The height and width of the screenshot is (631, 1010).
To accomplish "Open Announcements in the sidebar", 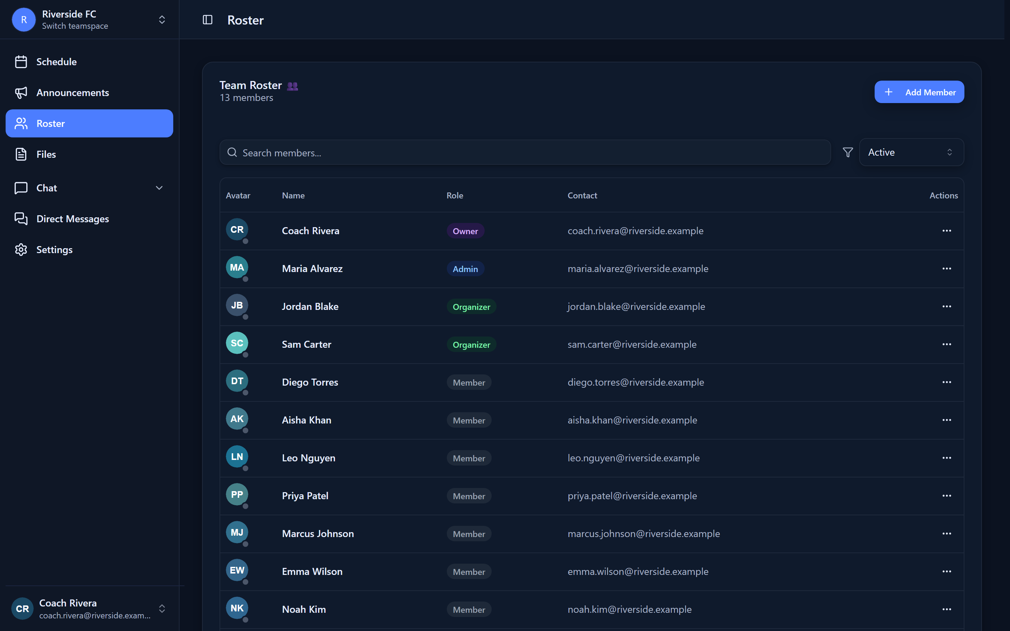I will [x=89, y=93].
